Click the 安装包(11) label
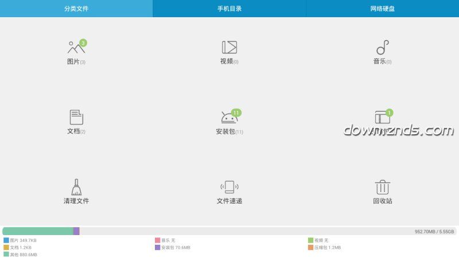Screen dimensions: 459x258 (229, 132)
